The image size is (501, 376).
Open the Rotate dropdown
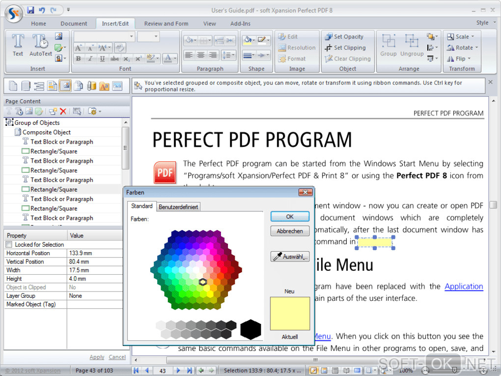(x=462, y=48)
